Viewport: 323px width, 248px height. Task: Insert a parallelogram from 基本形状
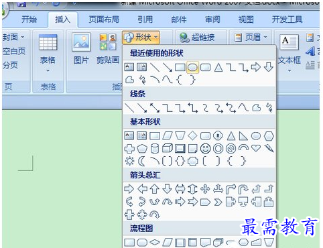click(168, 135)
